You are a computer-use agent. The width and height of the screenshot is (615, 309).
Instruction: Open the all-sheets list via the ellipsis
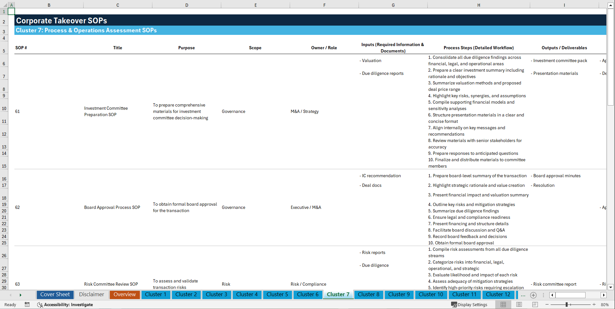click(523, 295)
